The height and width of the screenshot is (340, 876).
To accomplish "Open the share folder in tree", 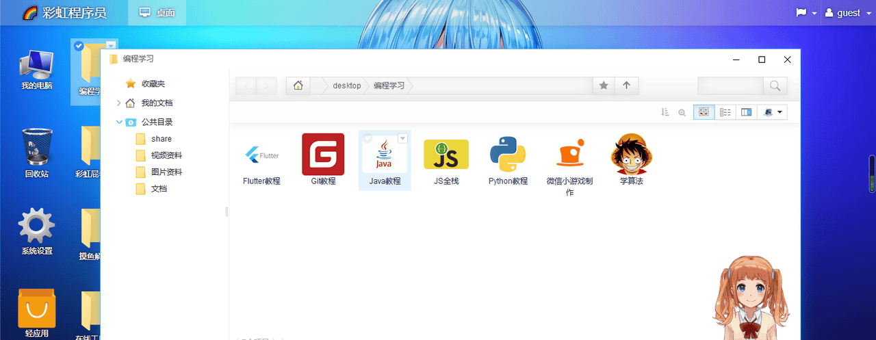I will (162, 139).
